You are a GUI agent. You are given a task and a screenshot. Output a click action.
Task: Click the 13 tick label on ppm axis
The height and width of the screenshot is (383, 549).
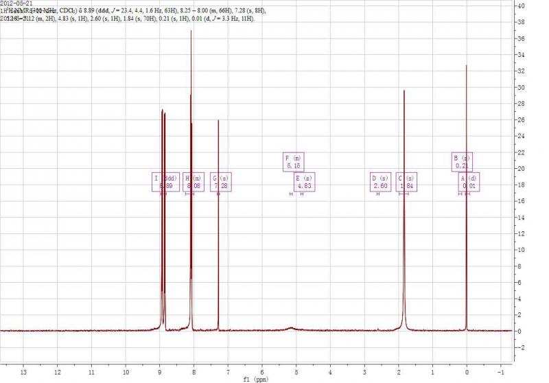[x=23, y=373]
